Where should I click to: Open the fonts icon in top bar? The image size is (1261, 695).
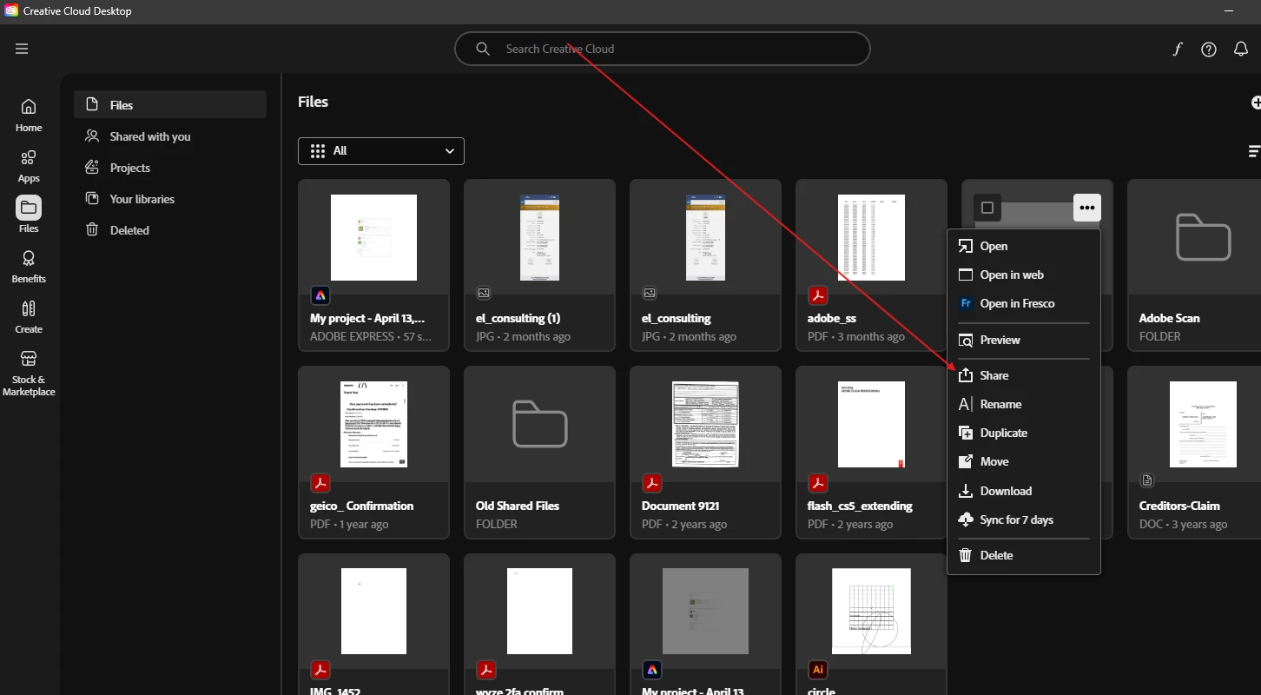click(1178, 49)
